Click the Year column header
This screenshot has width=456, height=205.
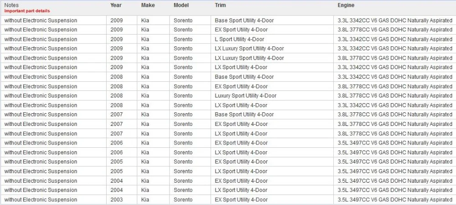116,5
